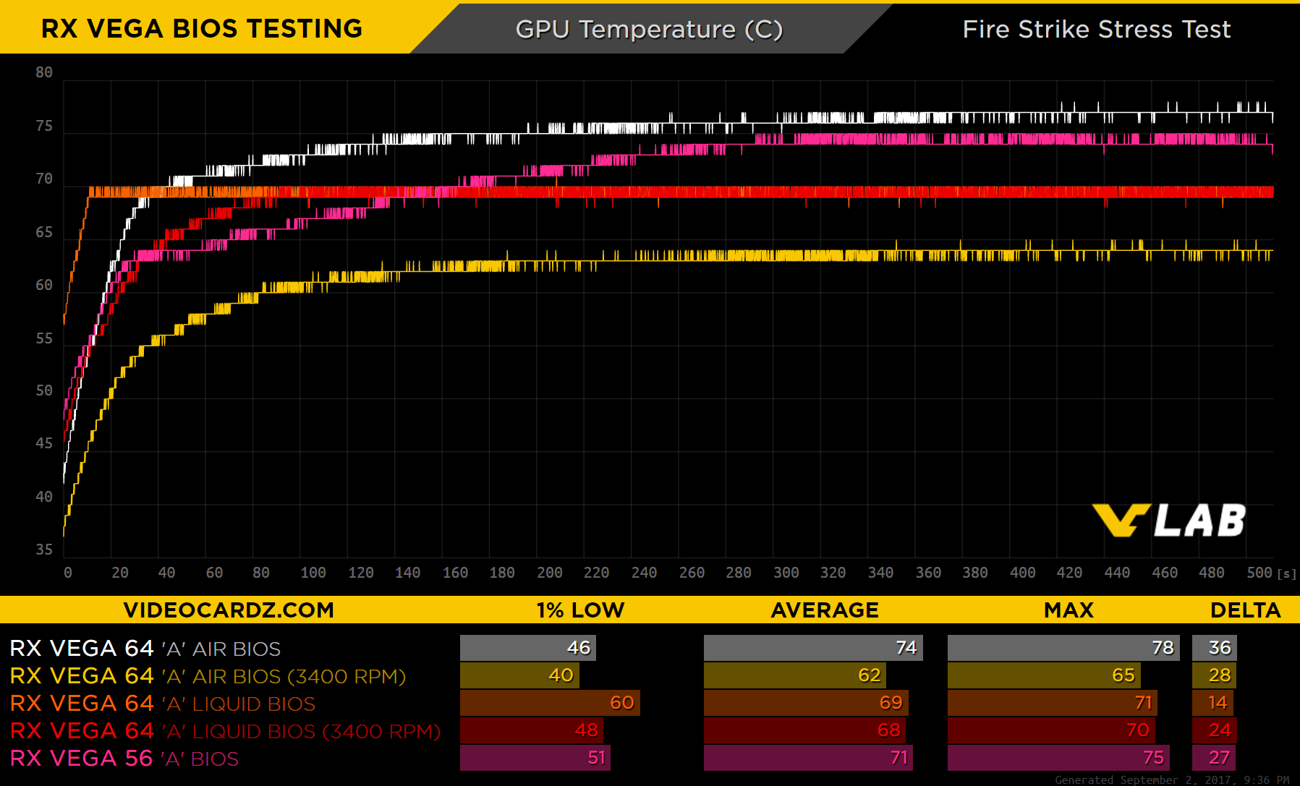1300x786 pixels.
Task: Select the 260 tick on the time axis
Action: [692, 573]
